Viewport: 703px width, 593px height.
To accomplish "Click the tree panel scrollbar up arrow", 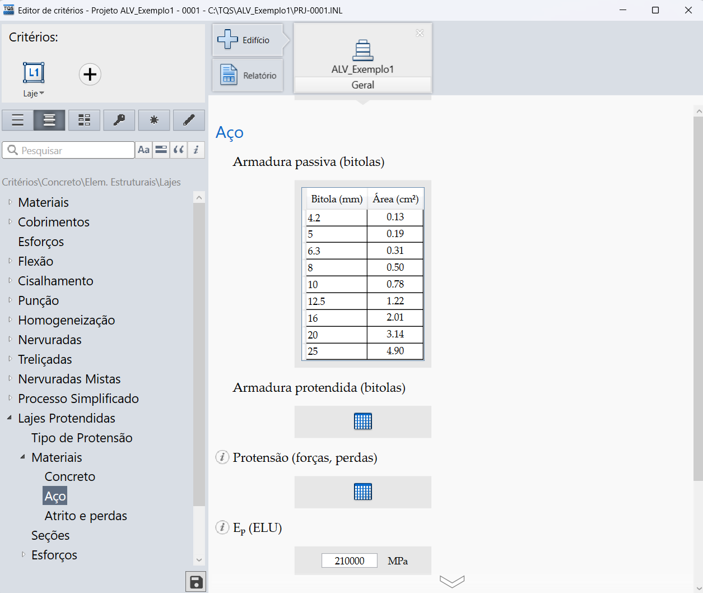I will click(x=199, y=197).
